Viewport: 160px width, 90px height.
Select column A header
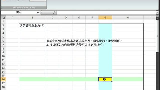click(12, 18)
